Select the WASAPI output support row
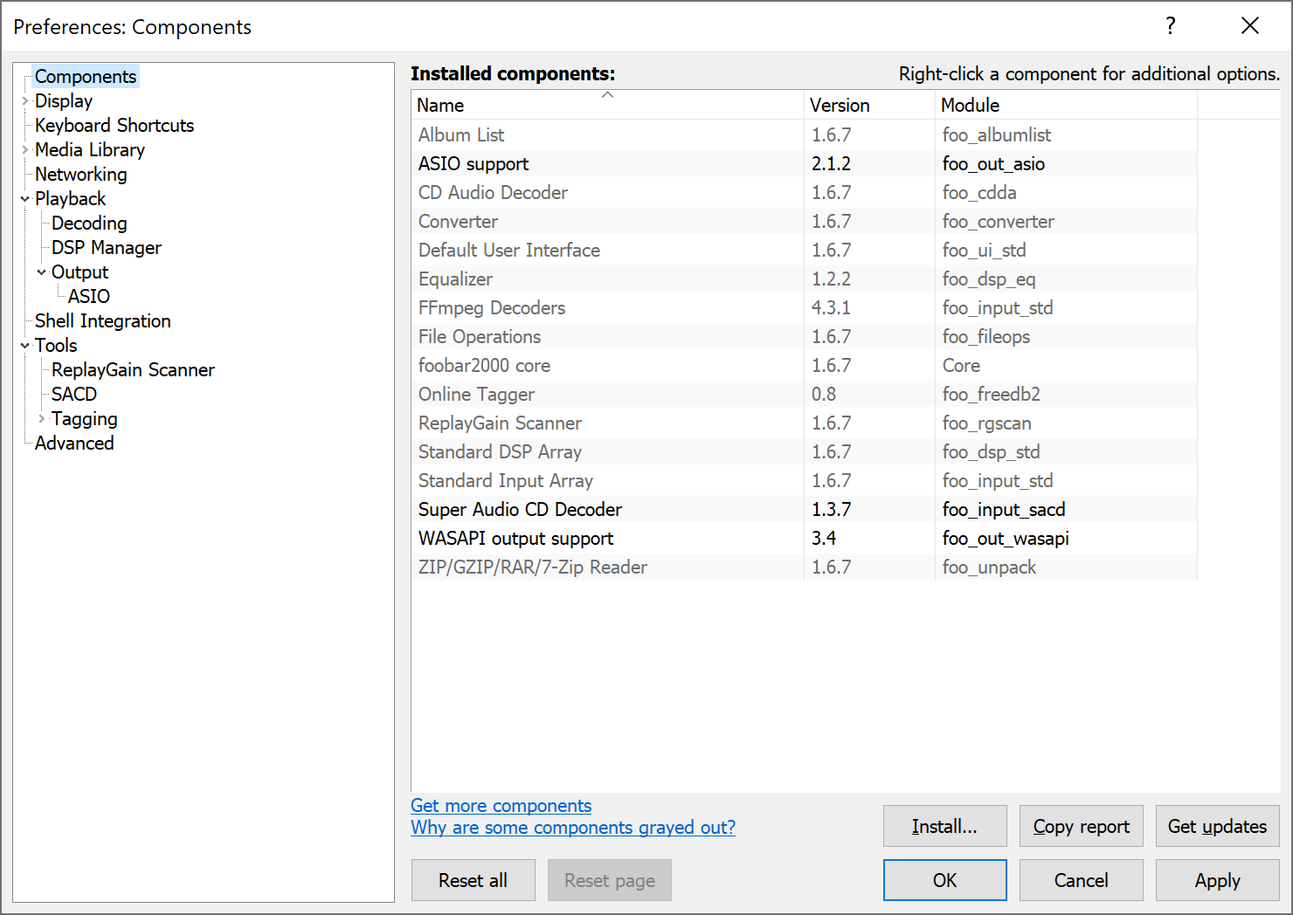The image size is (1293, 915). [804, 539]
